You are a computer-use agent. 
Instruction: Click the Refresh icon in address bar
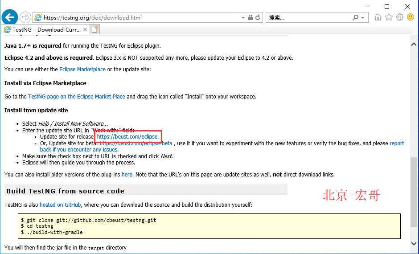(258, 18)
